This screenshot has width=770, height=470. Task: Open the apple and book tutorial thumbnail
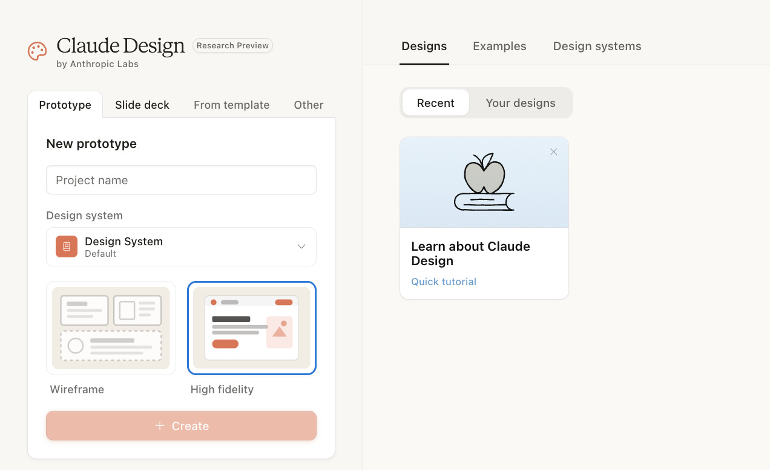pyautogui.click(x=484, y=182)
